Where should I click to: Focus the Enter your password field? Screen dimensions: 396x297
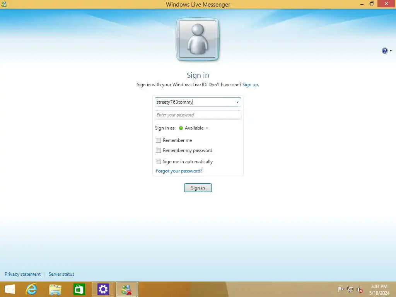(198, 115)
